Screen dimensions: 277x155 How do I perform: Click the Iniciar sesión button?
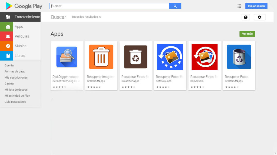click(256, 6)
